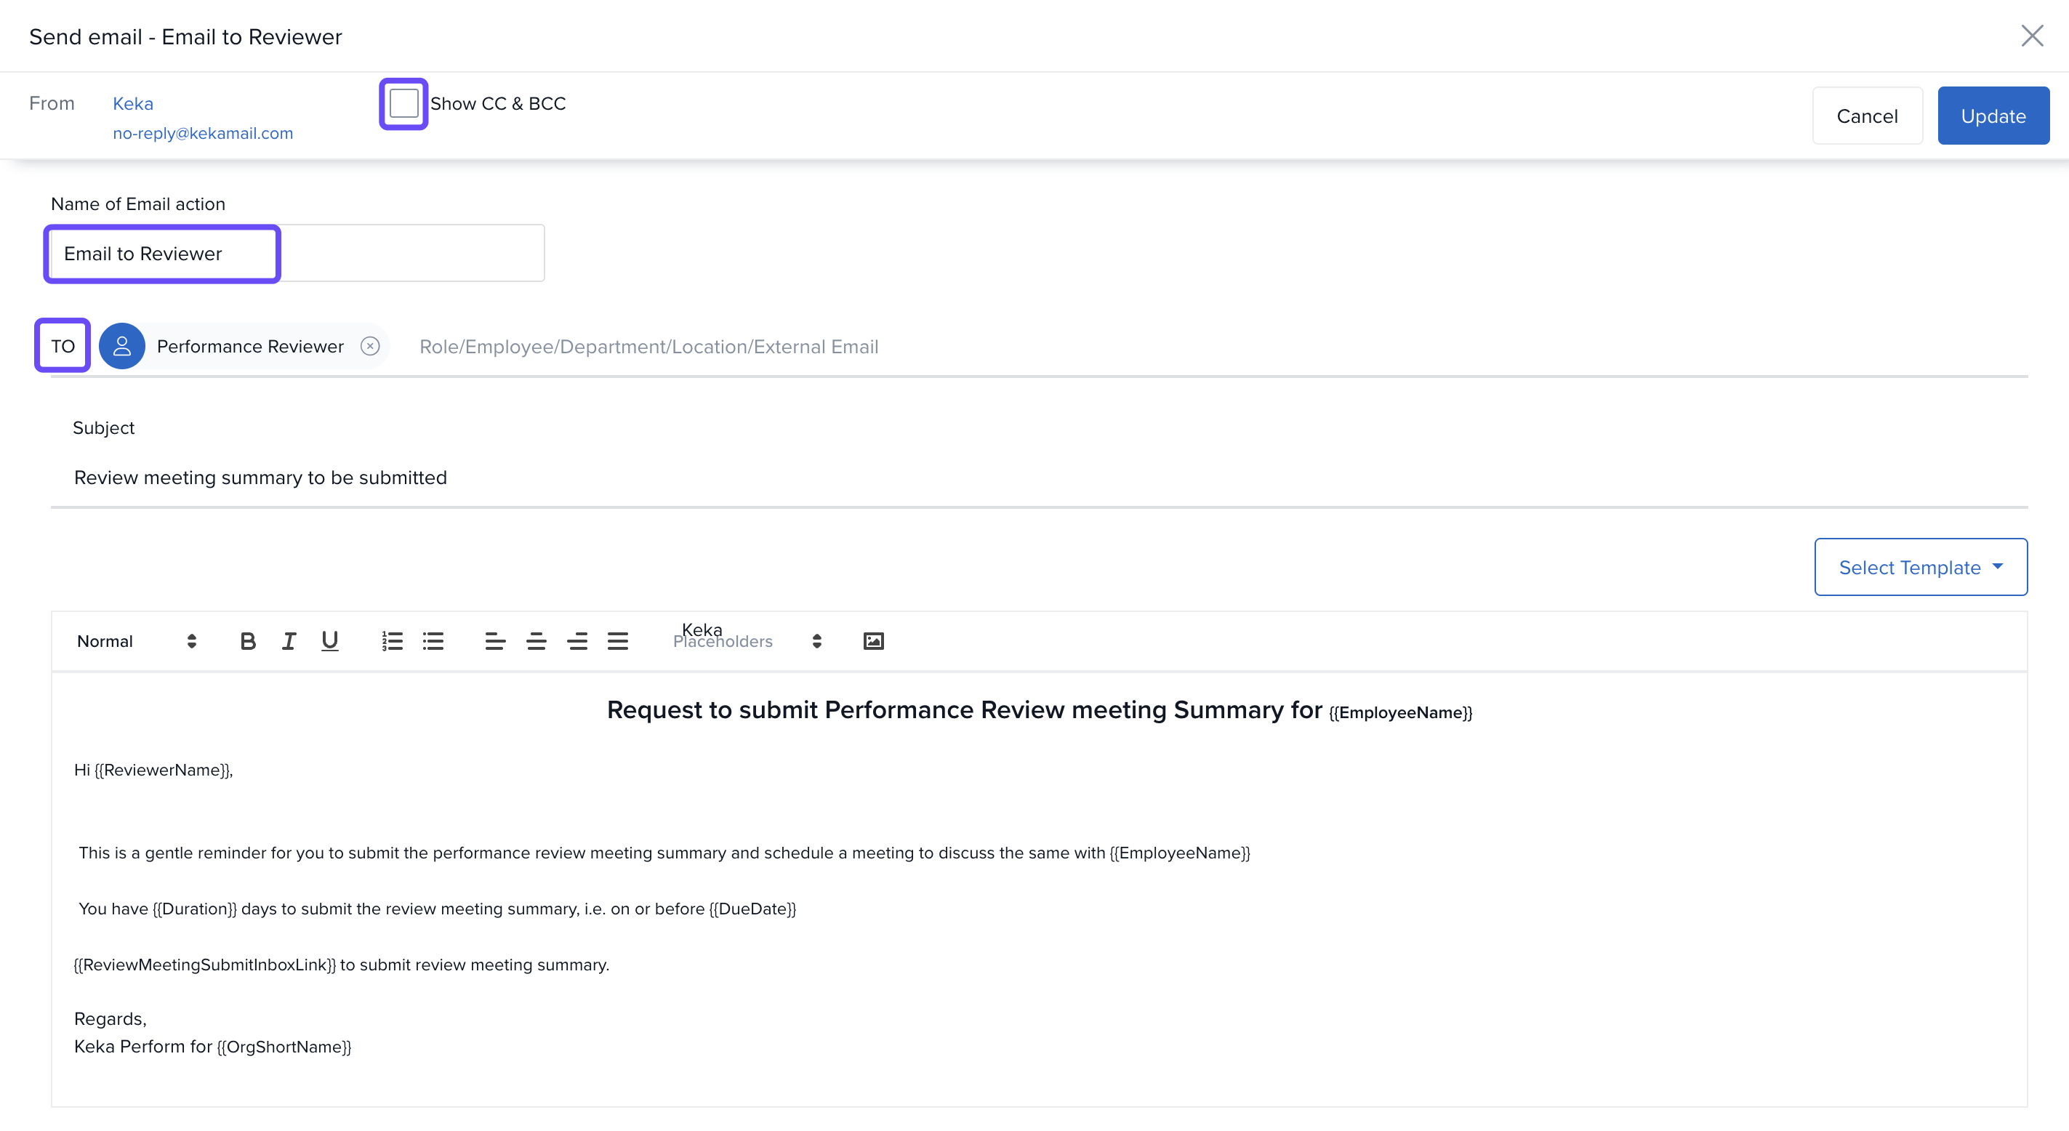
Task: Enable the Show CC & BCC checkbox
Action: (x=403, y=104)
